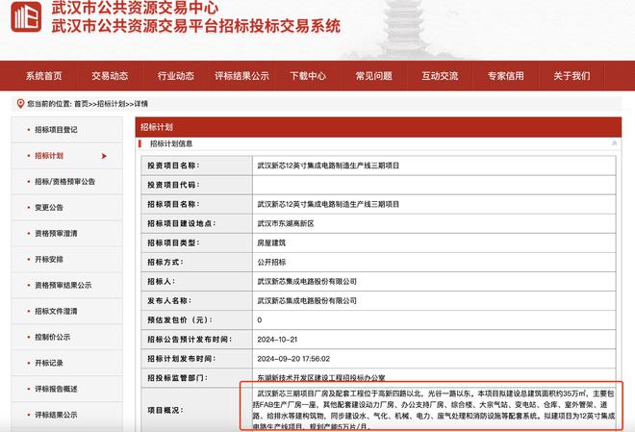Click the 项目概况 description paragraph

point(434,410)
